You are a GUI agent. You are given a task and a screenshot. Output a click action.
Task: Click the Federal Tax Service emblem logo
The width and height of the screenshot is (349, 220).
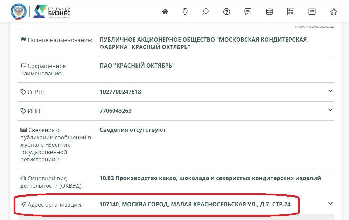click(x=19, y=11)
